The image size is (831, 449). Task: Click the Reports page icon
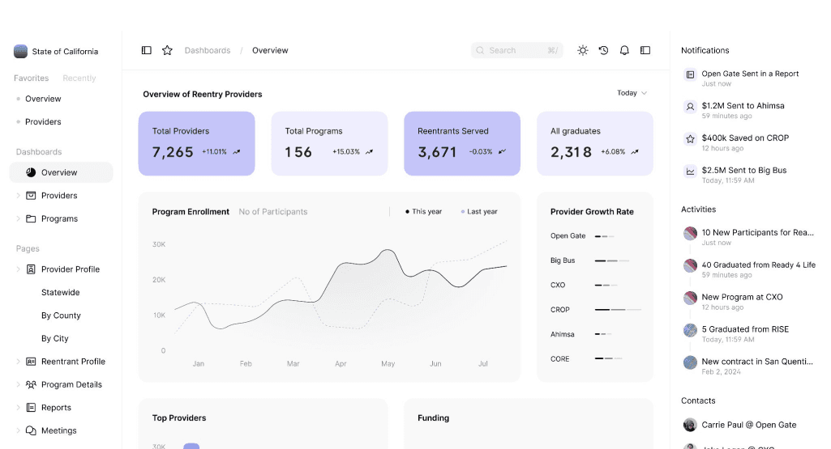(32, 407)
